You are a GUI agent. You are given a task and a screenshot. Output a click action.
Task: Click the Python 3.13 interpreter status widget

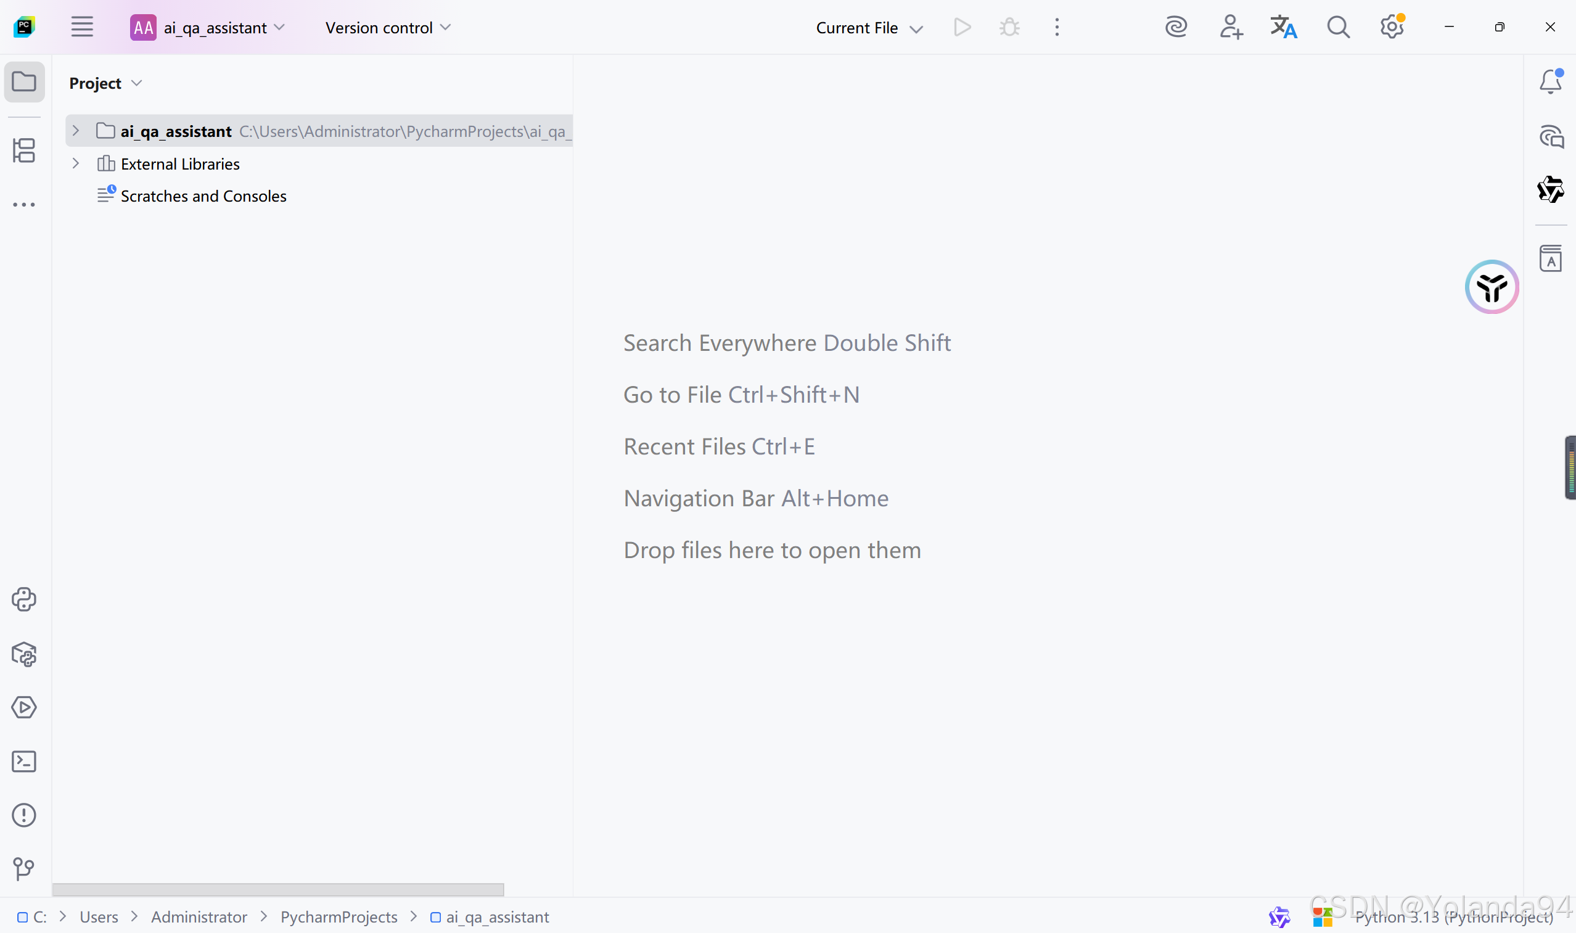[1453, 916]
